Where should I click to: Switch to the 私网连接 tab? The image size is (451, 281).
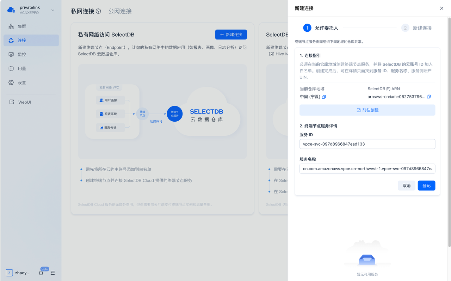coord(82,11)
